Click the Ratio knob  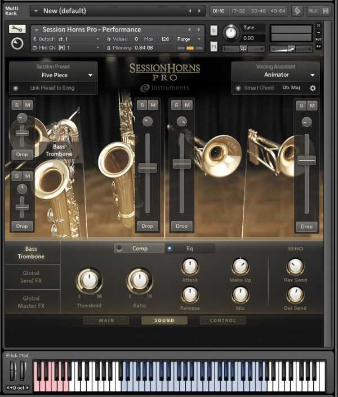click(x=139, y=280)
